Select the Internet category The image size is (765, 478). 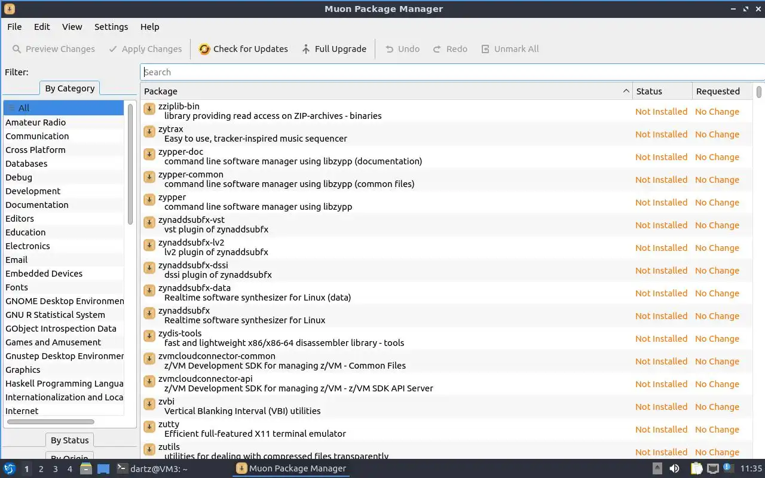pyautogui.click(x=64, y=411)
